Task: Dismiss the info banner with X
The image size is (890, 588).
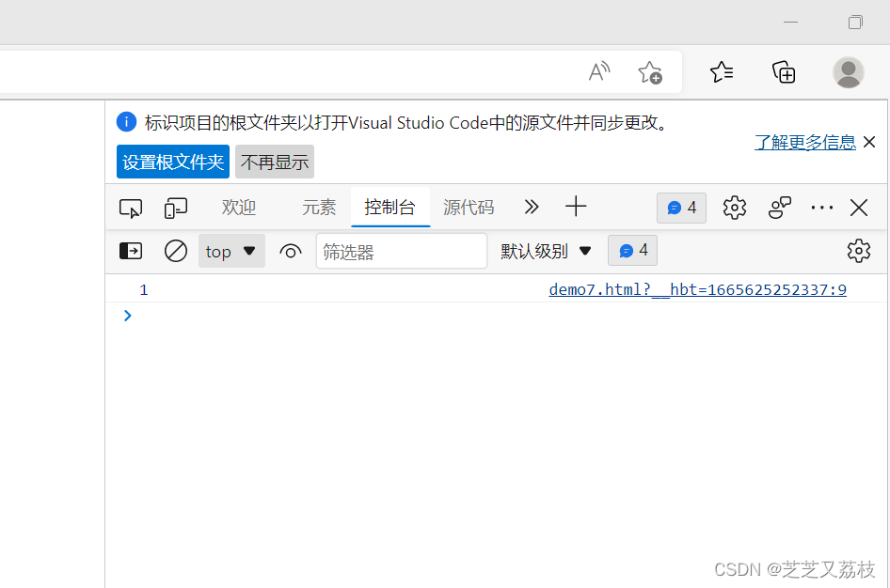Action: [x=869, y=142]
